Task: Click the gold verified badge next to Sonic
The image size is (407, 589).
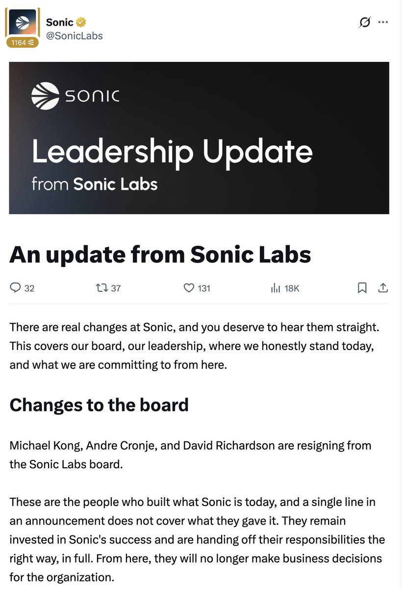Action: 81,22
